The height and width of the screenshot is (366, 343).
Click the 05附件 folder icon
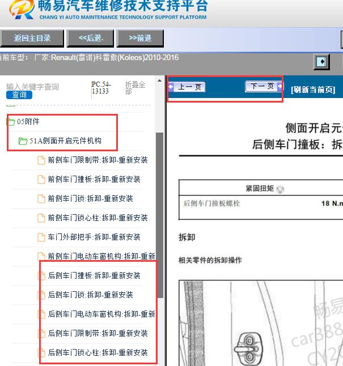(11, 122)
